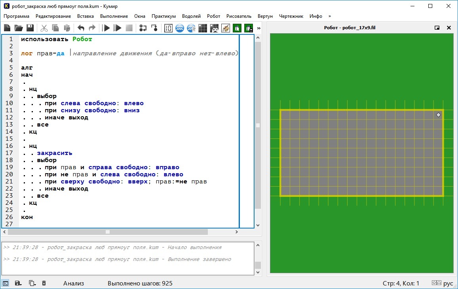
Task: Run the program with the play button
Action: point(106,28)
